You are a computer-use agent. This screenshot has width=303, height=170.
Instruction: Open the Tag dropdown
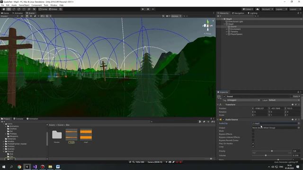click(243, 100)
